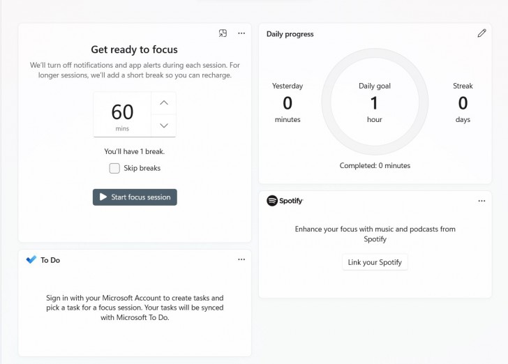This screenshot has height=364, width=508.
Task: Click the compact view icon in focus card
Action: point(223,33)
